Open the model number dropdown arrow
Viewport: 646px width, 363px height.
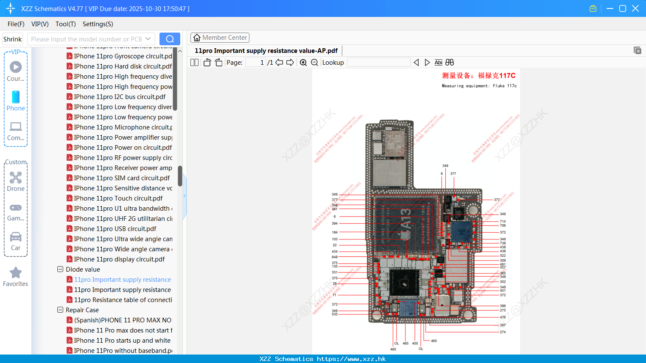148,39
